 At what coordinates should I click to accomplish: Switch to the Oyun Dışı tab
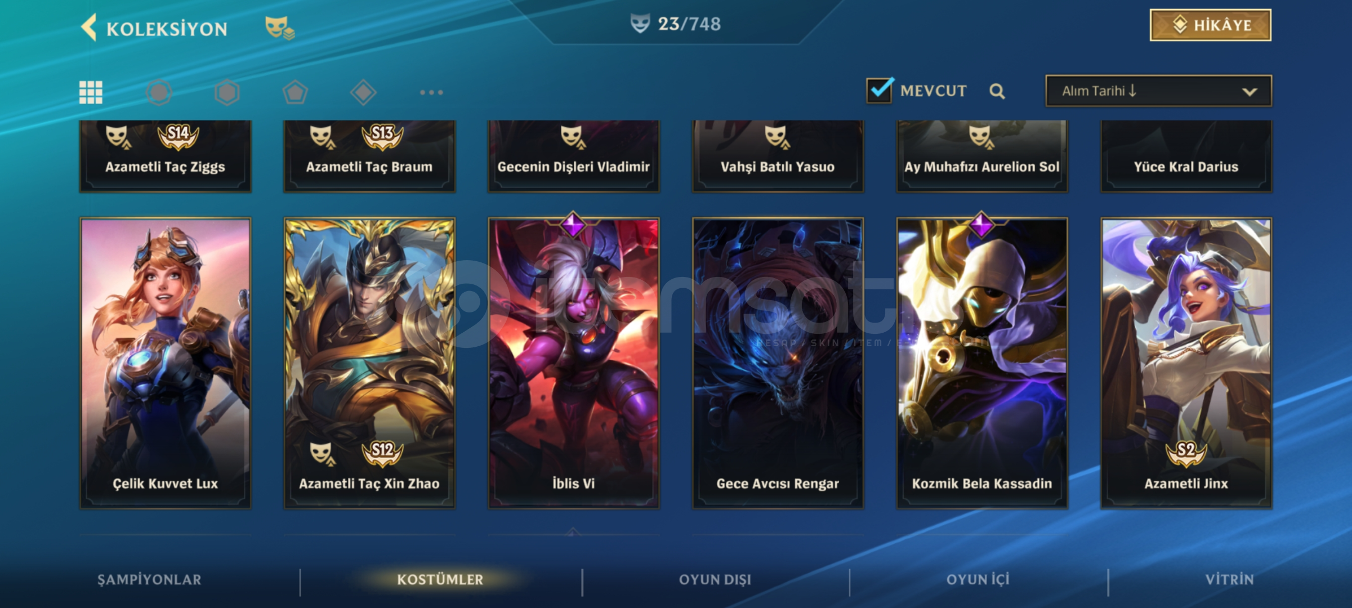coord(715,579)
